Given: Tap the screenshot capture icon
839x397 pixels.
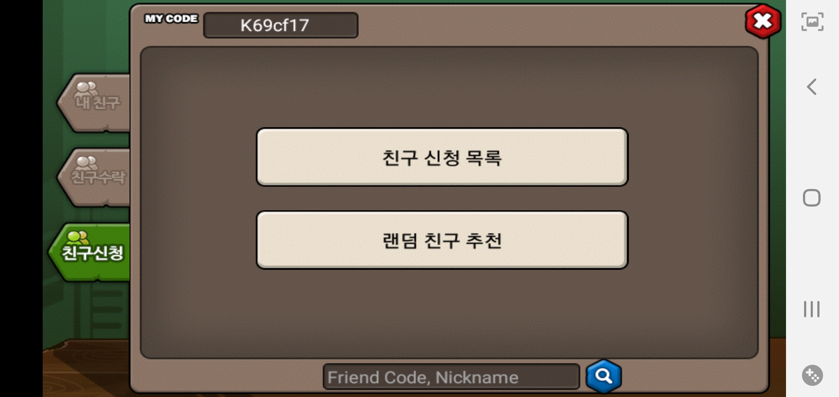Looking at the screenshot, I should click(813, 22).
